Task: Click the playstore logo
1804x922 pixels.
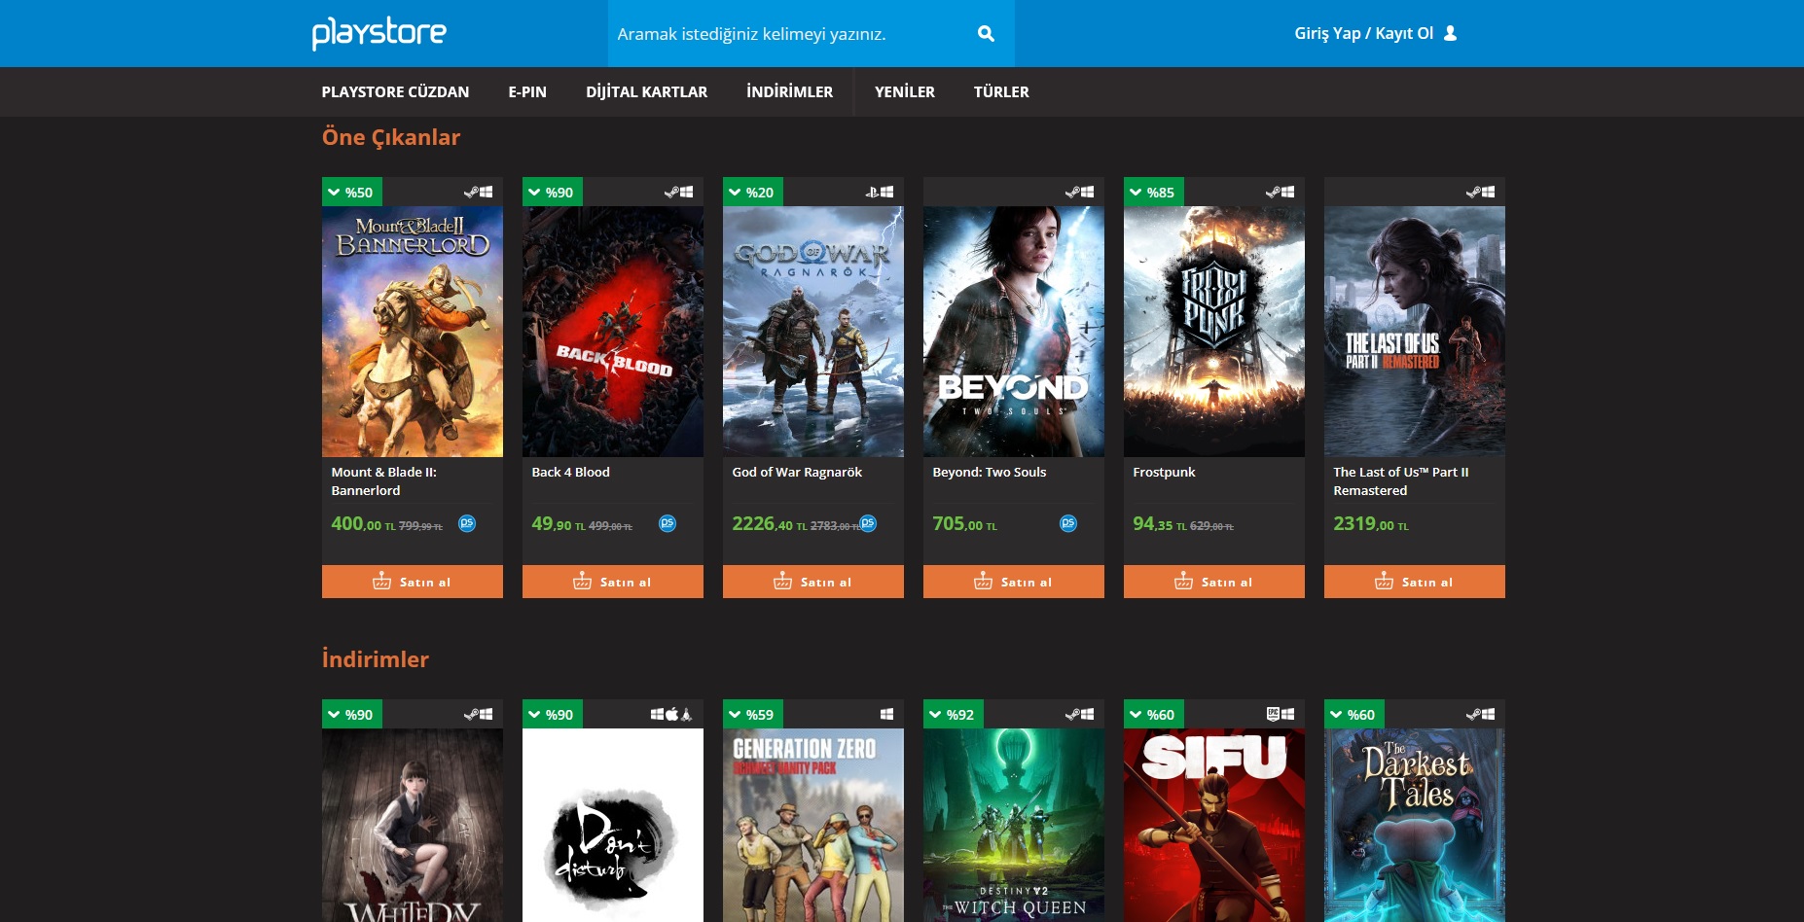Action: [379, 32]
